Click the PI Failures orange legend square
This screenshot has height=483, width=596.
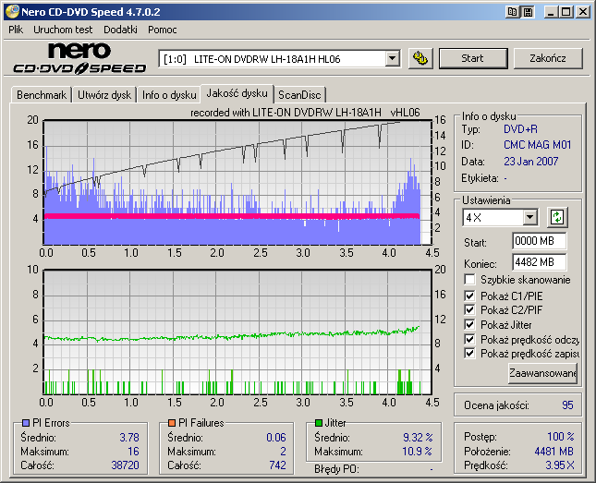172,423
